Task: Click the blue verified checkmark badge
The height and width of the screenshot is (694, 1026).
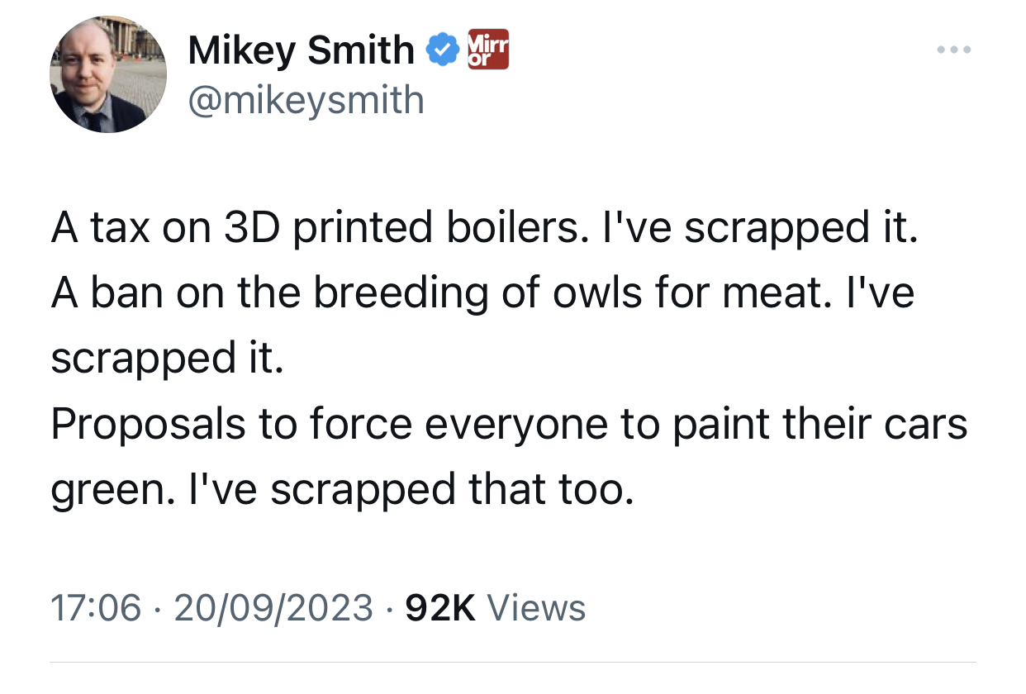Action: (x=443, y=51)
